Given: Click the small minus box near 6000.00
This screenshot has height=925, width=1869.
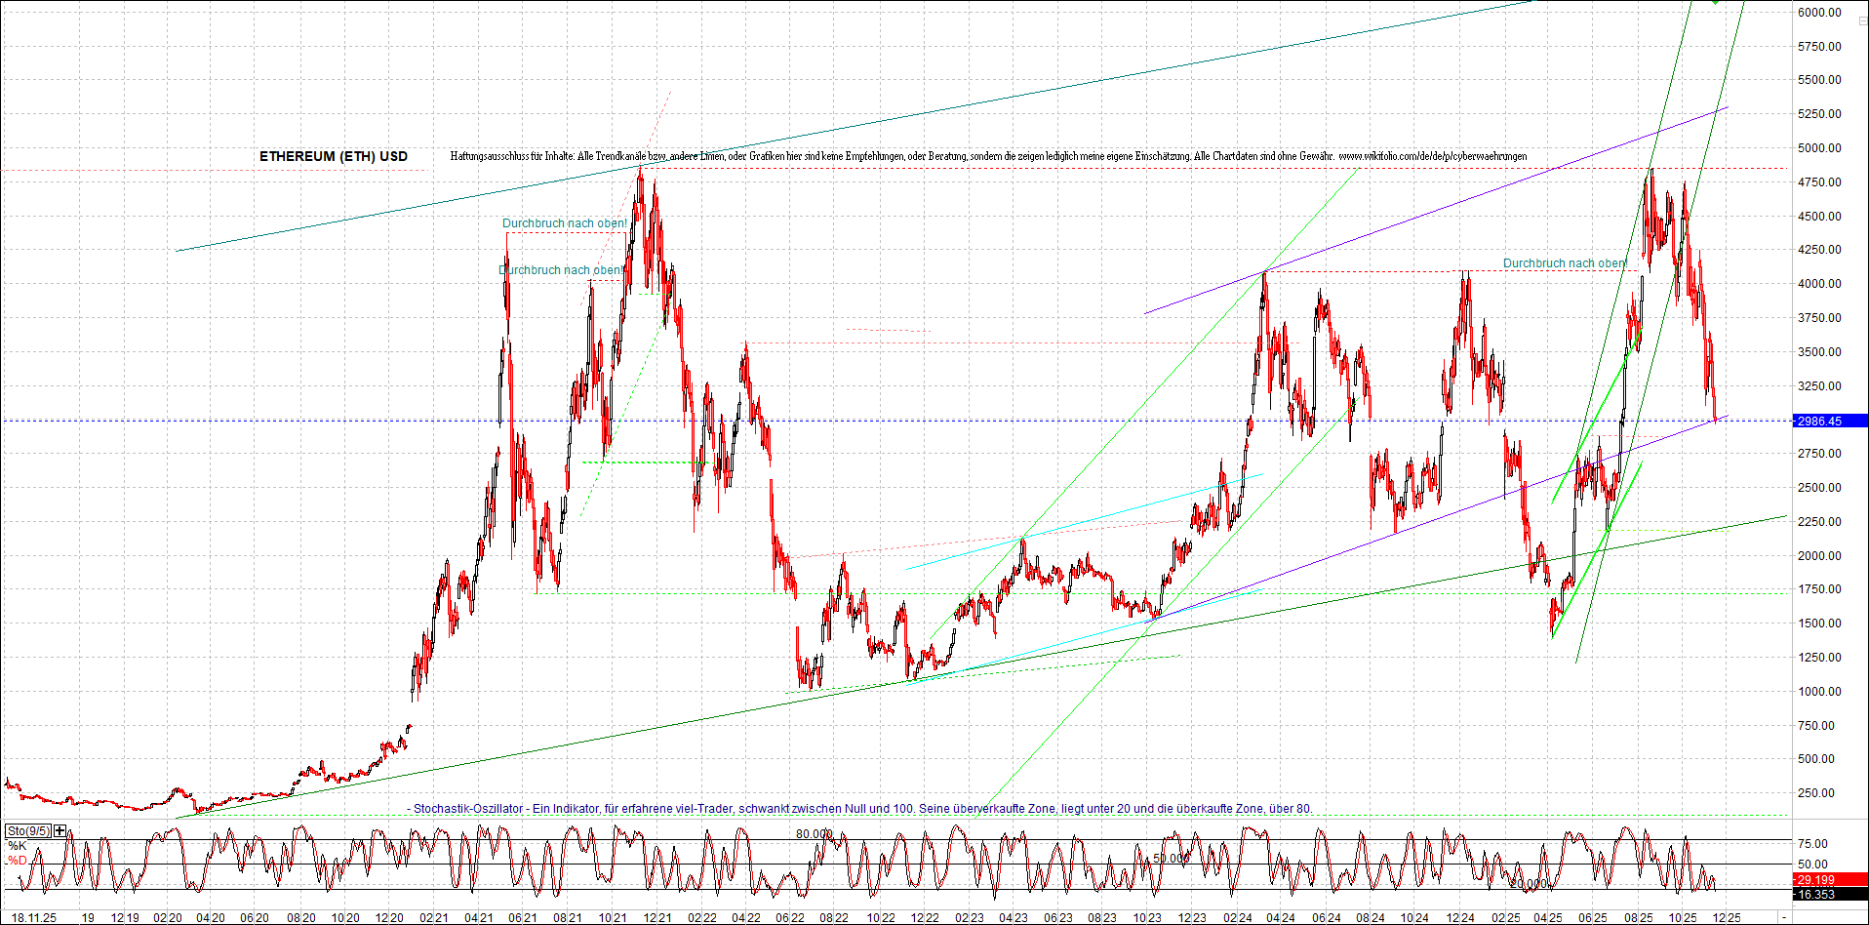Looking at the screenshot, I should tap(1862, 20).
